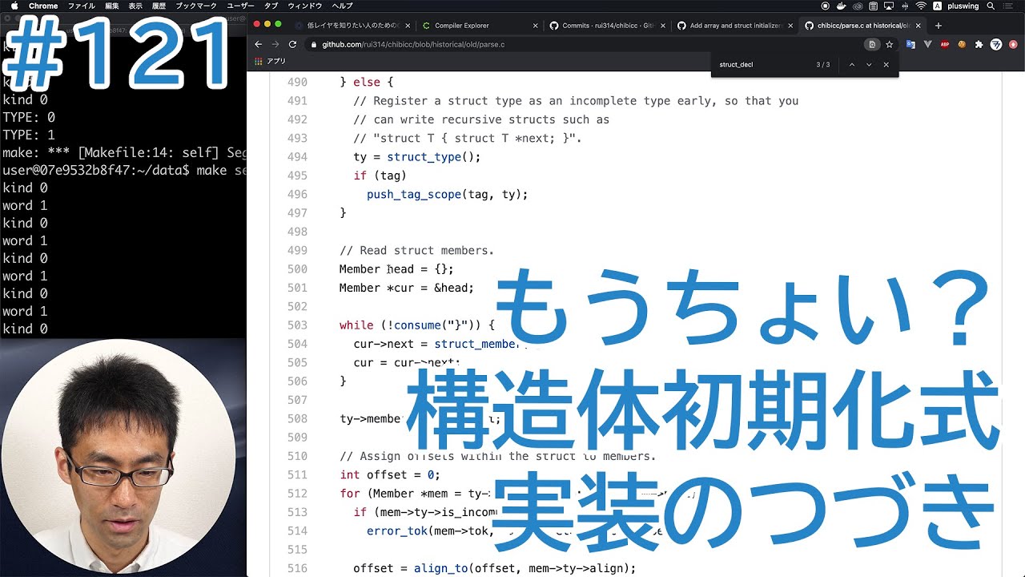This screenshot has height=577, width=1025.
Task: Jump to previous struct_decl match
Action: tap(851, 64)
